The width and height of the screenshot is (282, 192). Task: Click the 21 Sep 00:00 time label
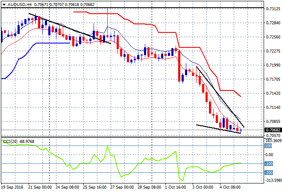click(x=40, y=187)
